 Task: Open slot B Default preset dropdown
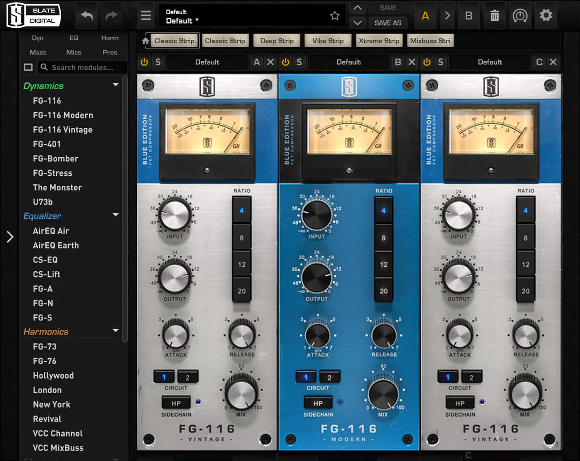349,62
